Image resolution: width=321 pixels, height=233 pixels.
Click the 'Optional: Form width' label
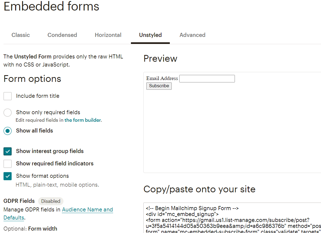30,229
